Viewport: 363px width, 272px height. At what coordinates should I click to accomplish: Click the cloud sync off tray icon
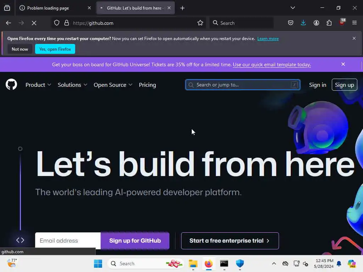[x=285, y=263]
